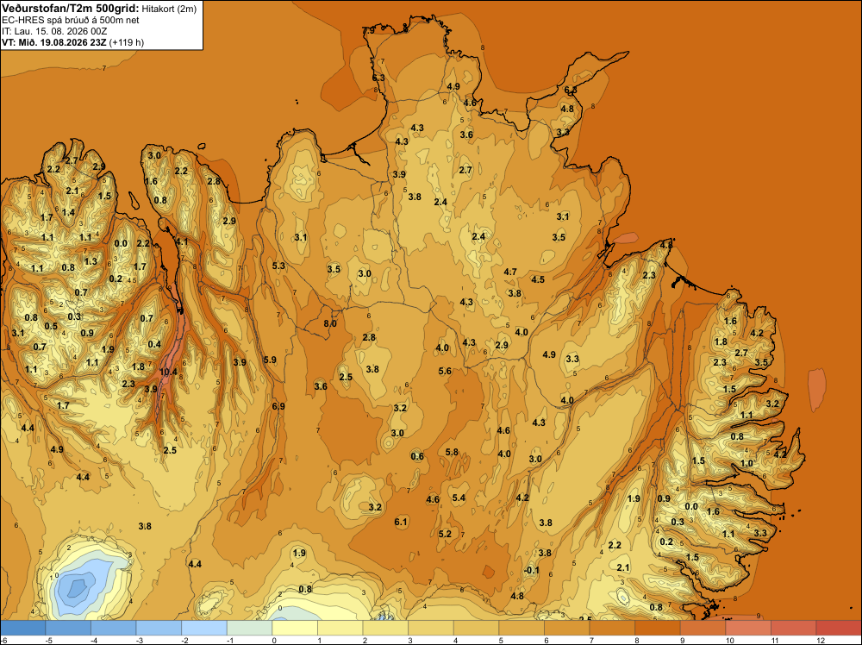Click the 4.5 temperature label
The image size is (862, 645).
[538, 279]
